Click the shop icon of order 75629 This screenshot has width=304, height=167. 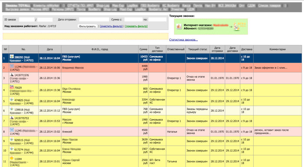pos(12,87)
